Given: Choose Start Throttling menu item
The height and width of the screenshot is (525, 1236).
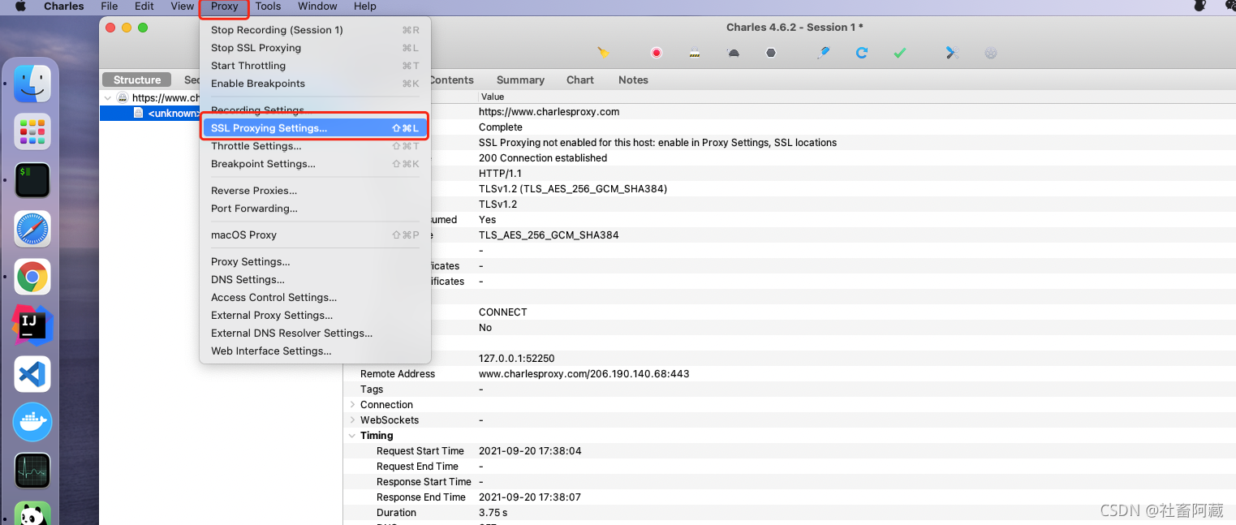Looking at the screenshot, I should (315, 66).
